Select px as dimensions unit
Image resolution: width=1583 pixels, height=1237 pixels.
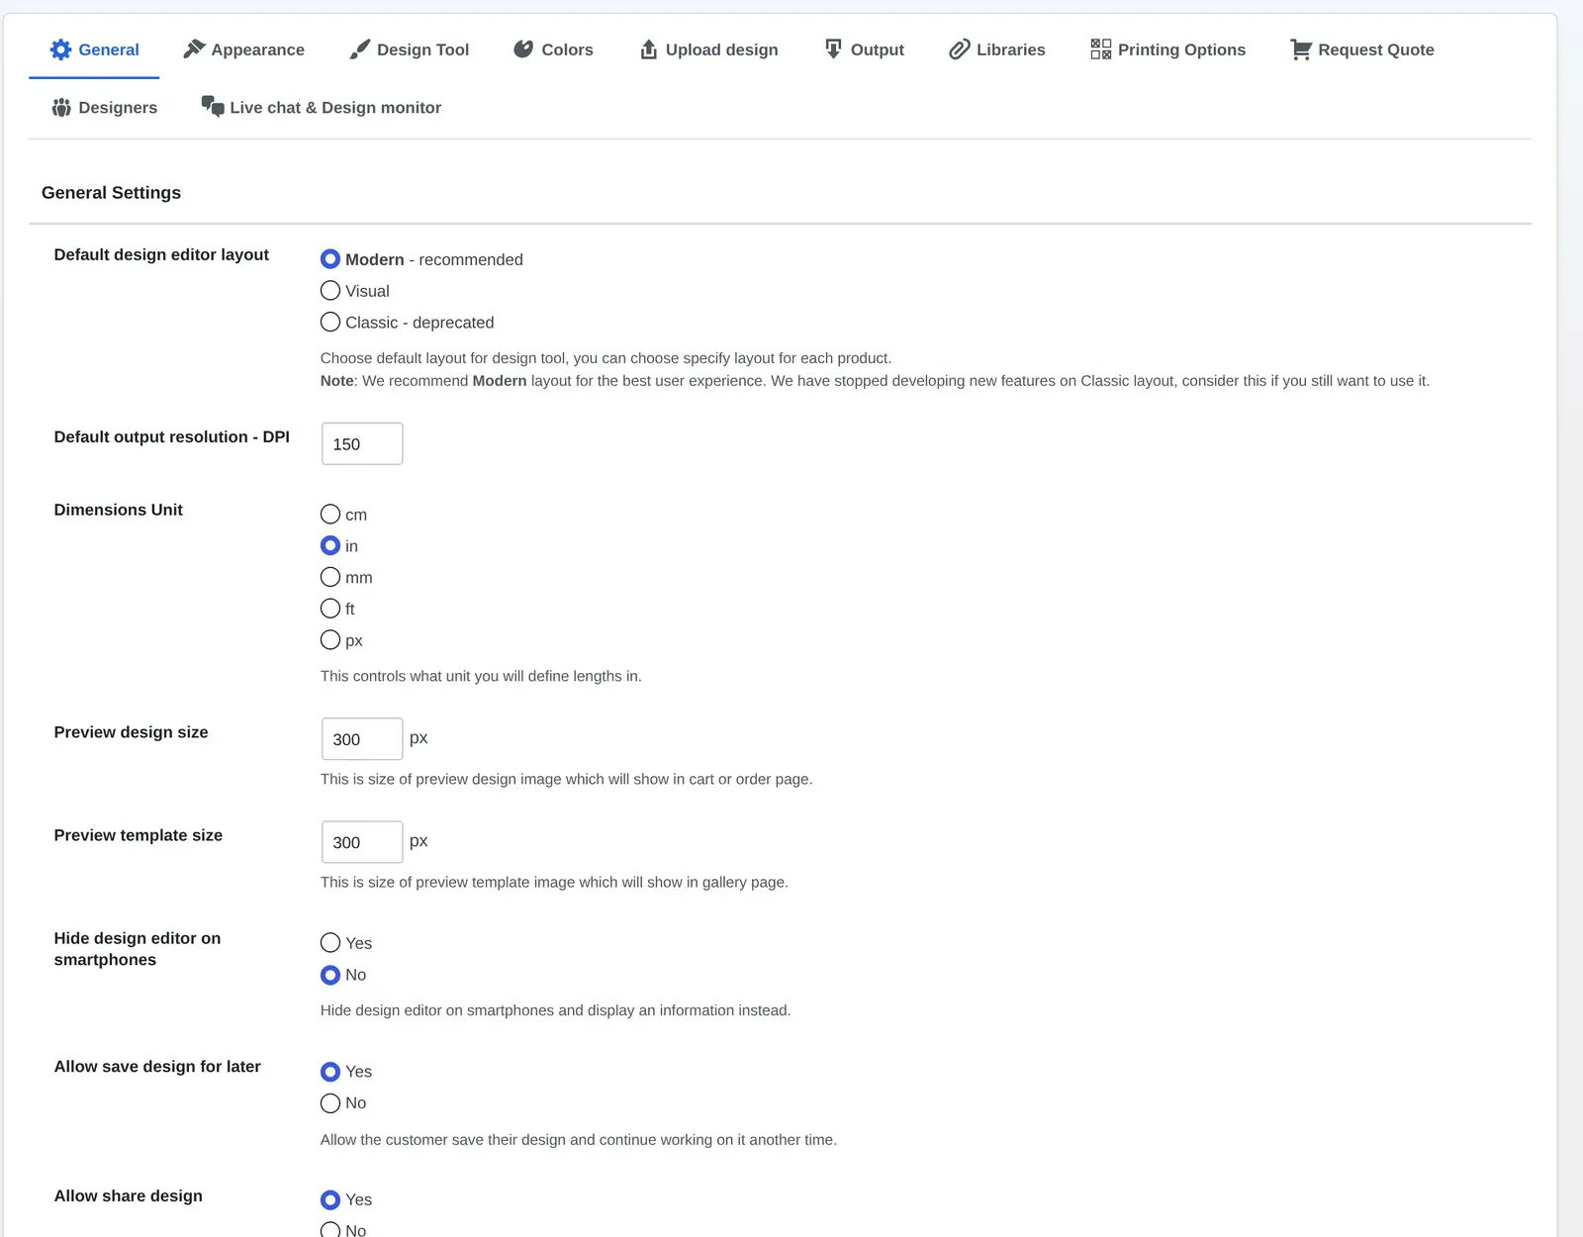point(330,640)
